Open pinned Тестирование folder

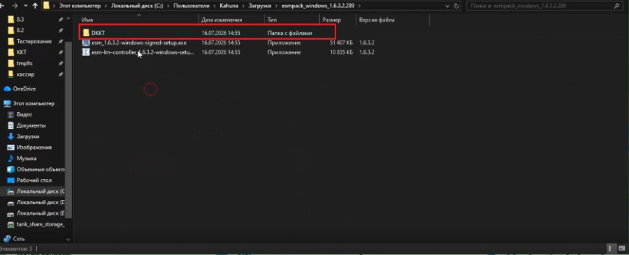(34, 41)
